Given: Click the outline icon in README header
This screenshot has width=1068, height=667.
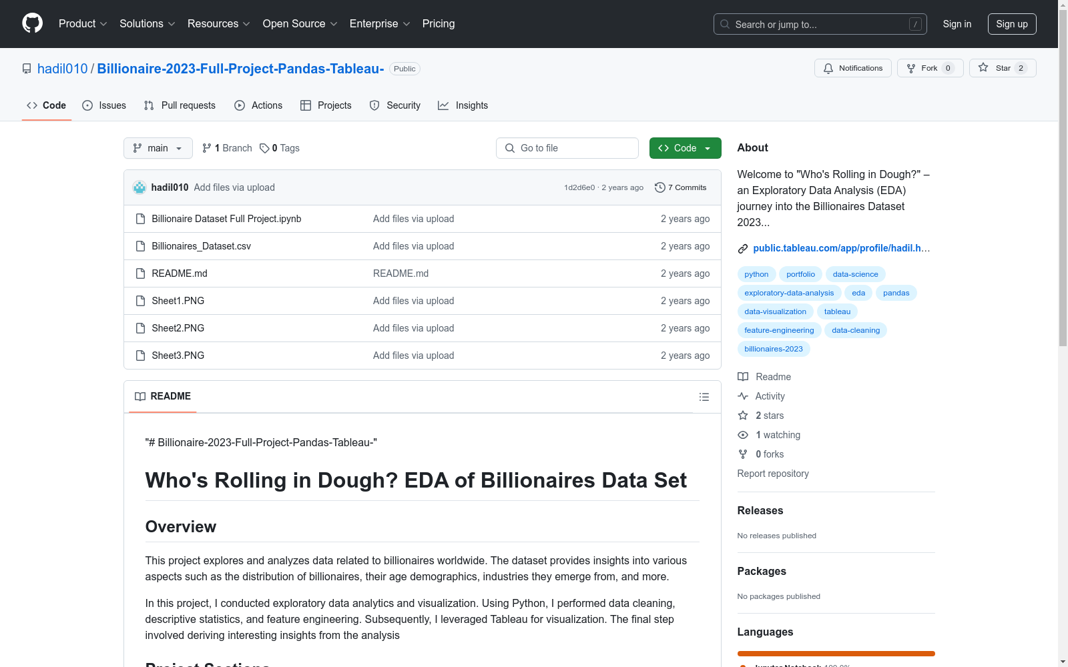Looking at the screenshot, I should [x=704, y=397].
